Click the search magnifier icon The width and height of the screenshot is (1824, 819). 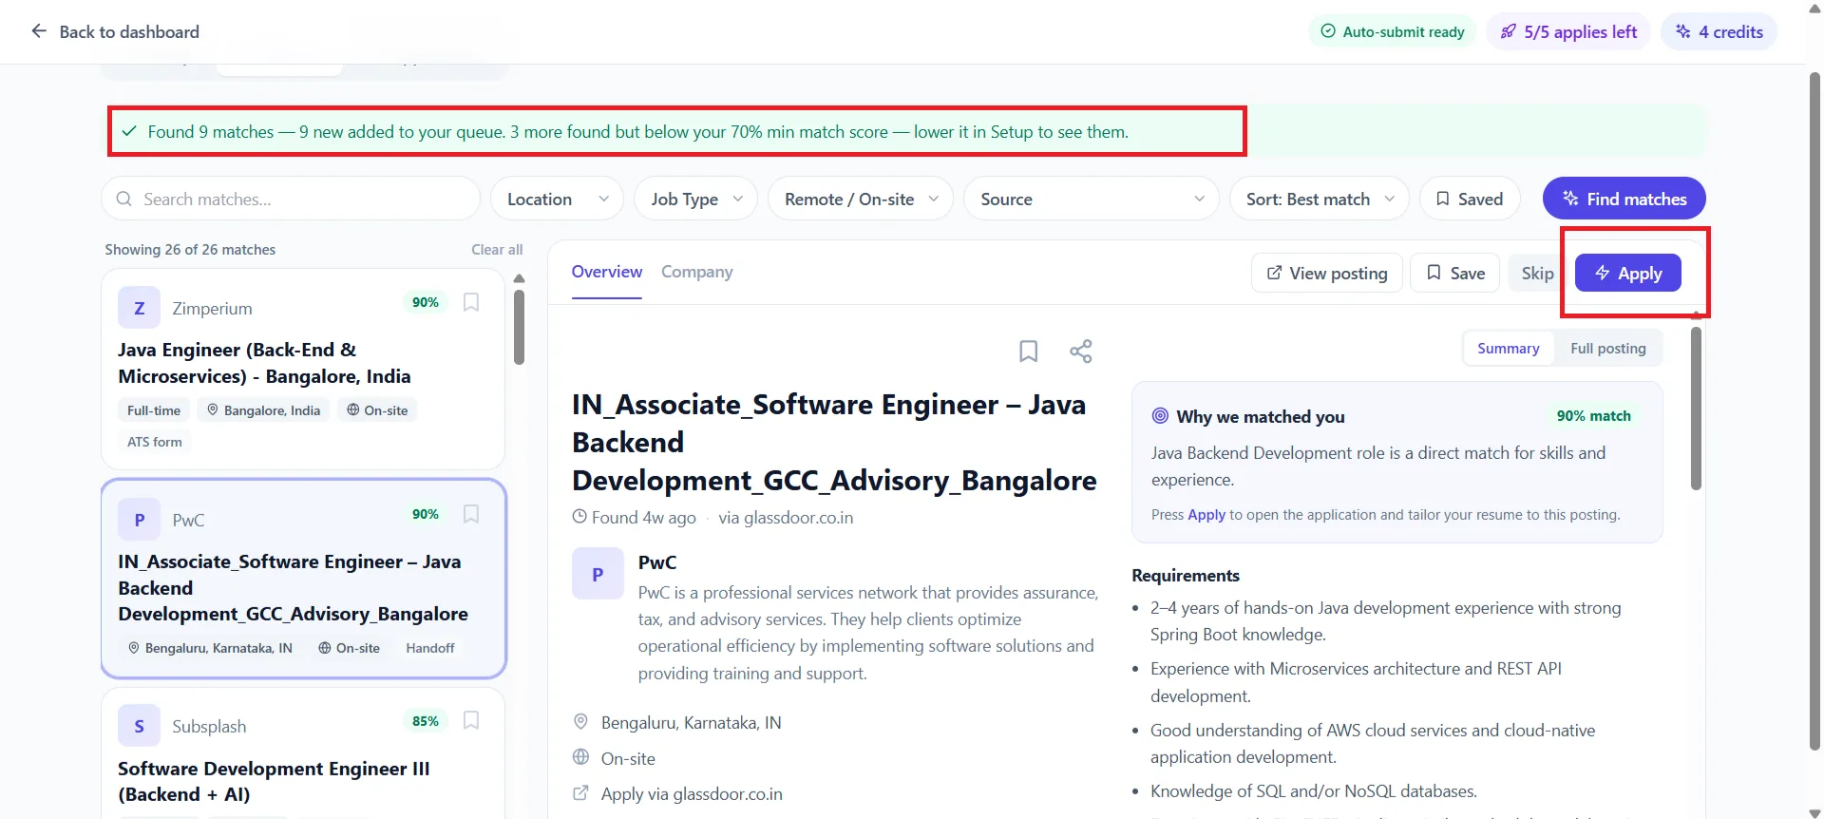click(x=123, y=199)
